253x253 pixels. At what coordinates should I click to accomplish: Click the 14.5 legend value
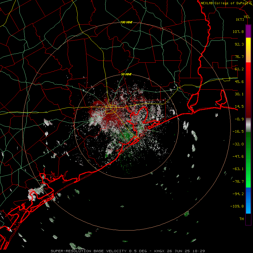(239, 107)
